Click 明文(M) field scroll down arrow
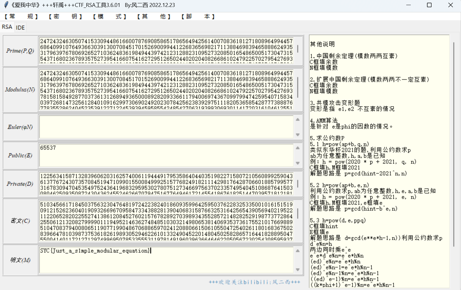 (x=298, y=270)
